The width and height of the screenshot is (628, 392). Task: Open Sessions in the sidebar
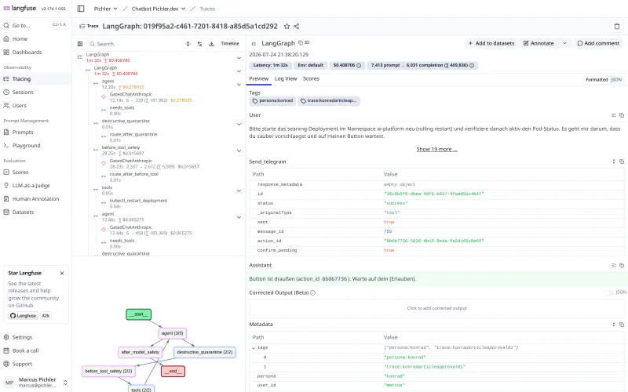(36, 92)
